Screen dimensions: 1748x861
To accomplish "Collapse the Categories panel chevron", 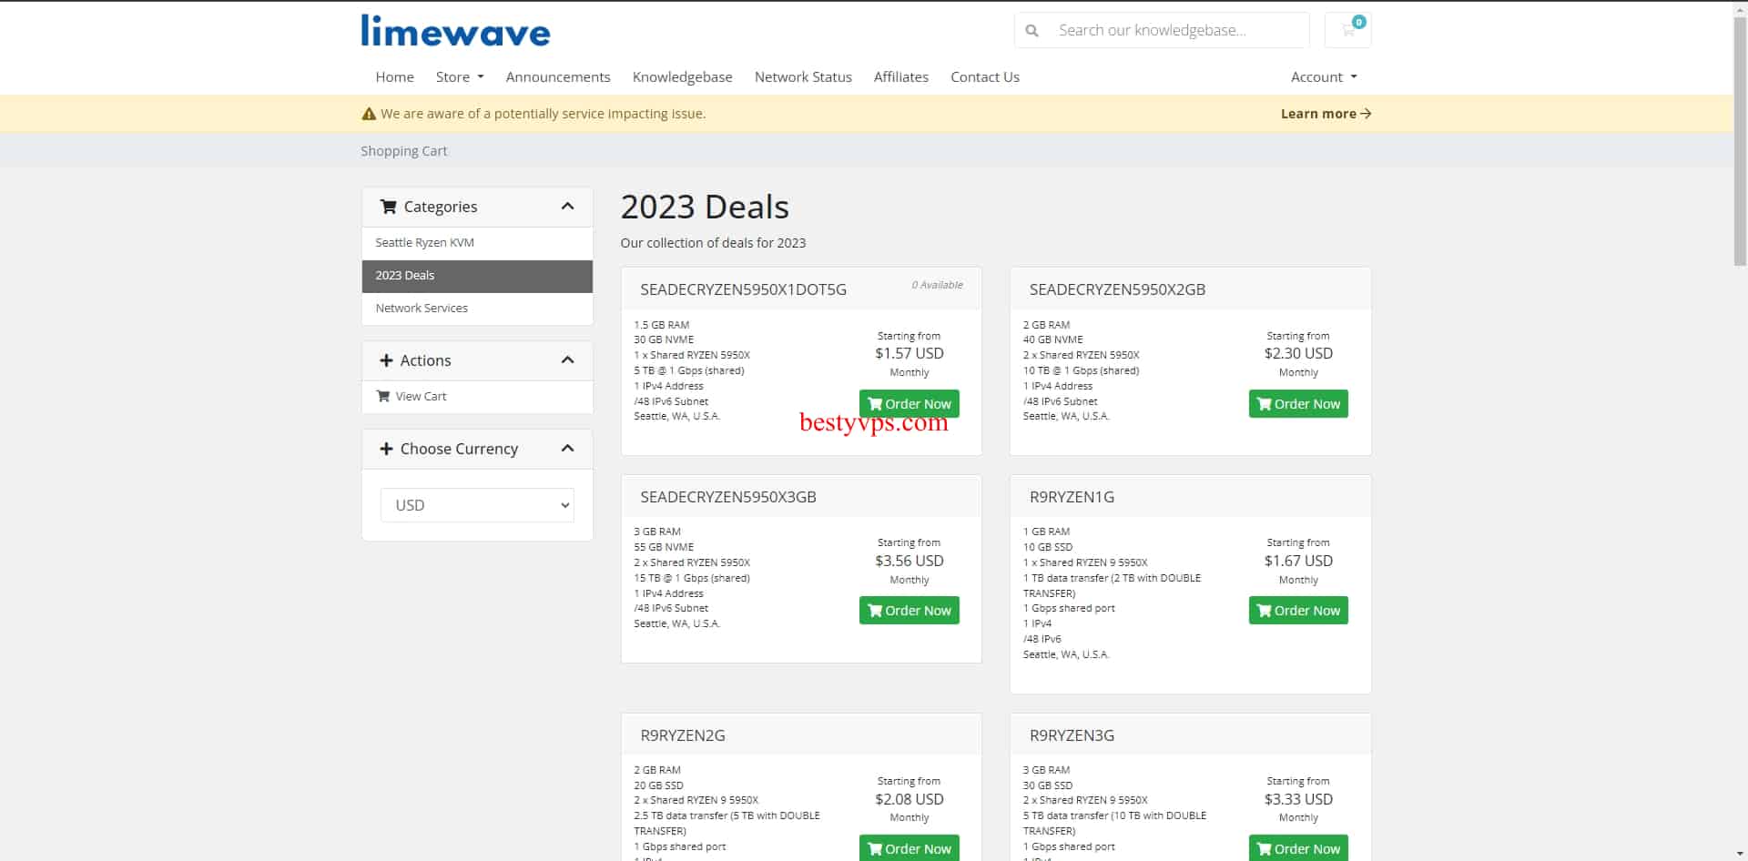I will pyautogui.click(x=567, y=207).
